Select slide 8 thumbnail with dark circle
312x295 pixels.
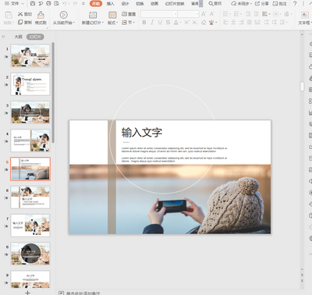(x=30, y=254)
